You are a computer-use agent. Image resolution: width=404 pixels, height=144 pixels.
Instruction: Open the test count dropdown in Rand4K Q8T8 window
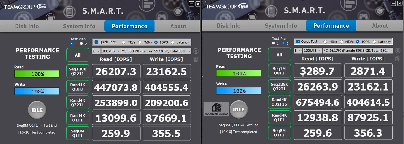[96, 51]
